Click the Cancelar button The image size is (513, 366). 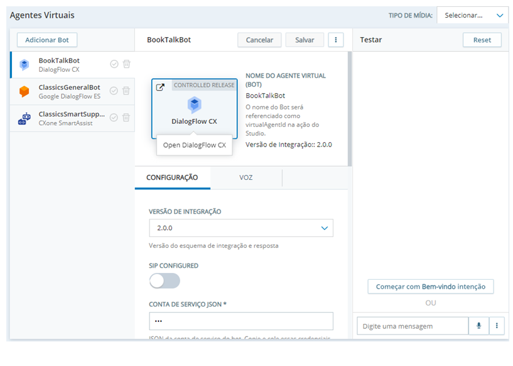pos(259,40)
